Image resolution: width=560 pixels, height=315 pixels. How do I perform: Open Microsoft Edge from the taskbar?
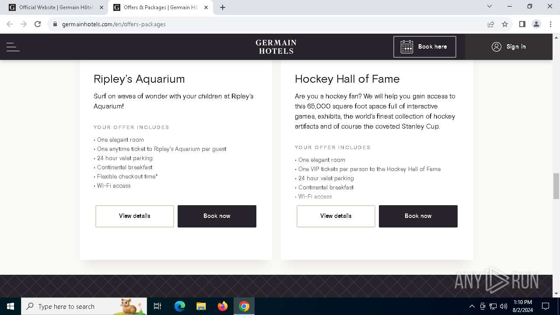(180, 306)
